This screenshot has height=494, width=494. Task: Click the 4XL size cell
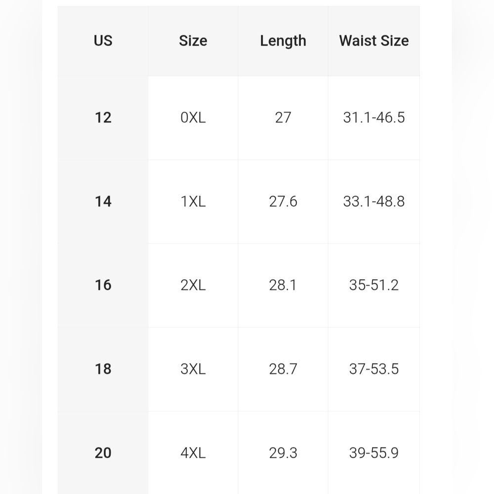tap(193, 453)
